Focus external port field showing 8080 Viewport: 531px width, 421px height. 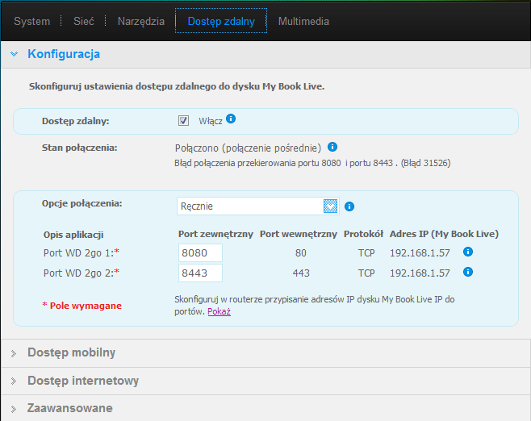(x=200, y=252)
